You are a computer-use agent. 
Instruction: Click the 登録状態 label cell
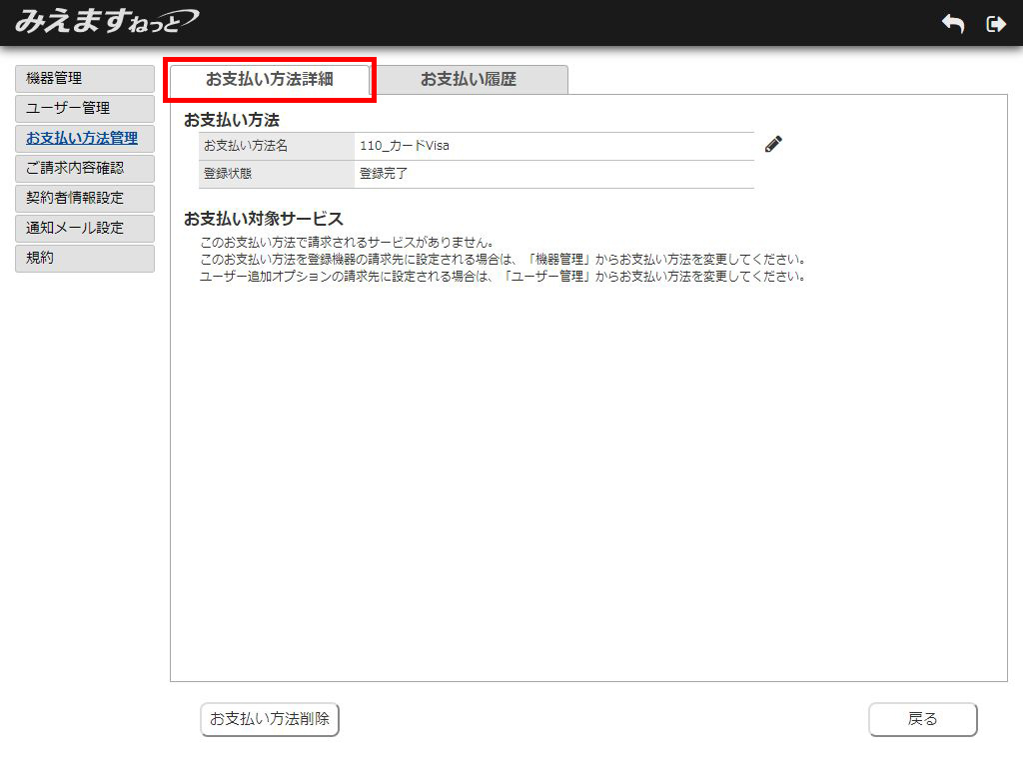click(x=228, y=174)
